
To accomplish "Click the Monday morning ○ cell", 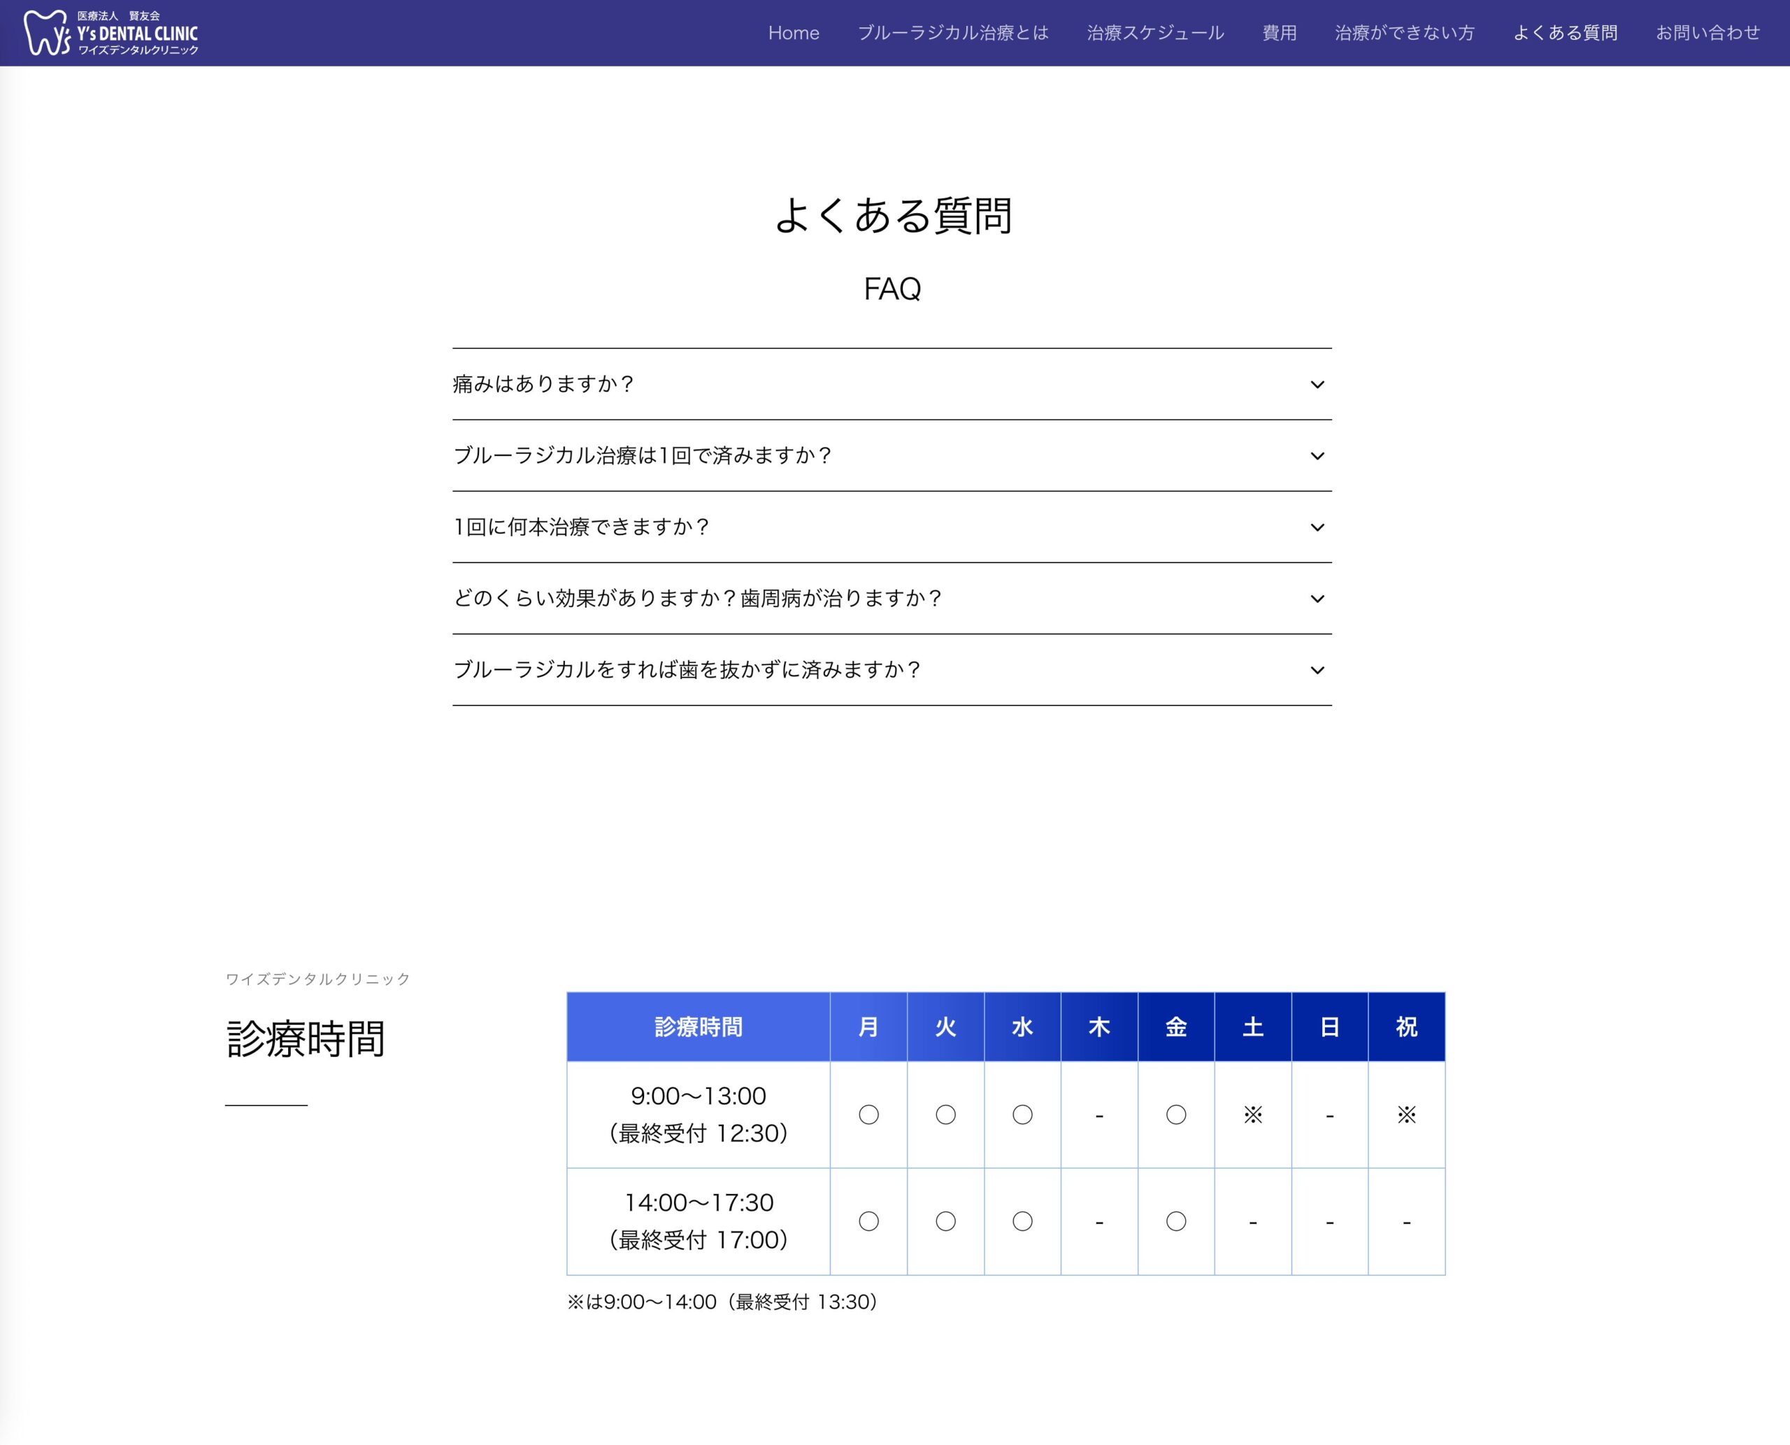I will [869, 1115].
